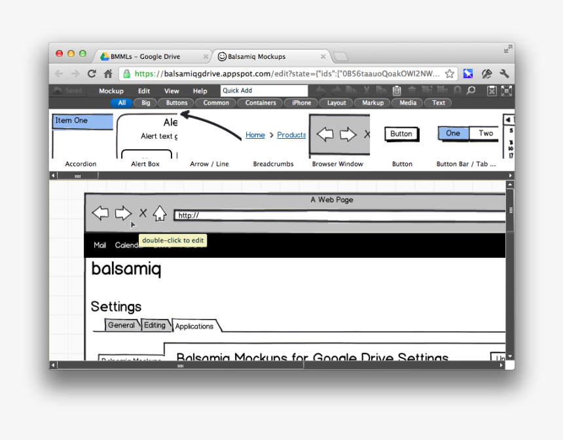Select the Containers library category
The image size is (563, 440).
[261, 103]
